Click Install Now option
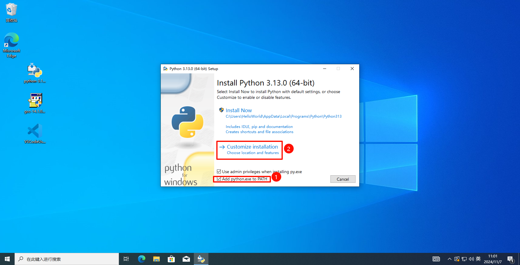The width and height of the screenshot is (520, 265). pyautogui.click(x=239, y=110)
